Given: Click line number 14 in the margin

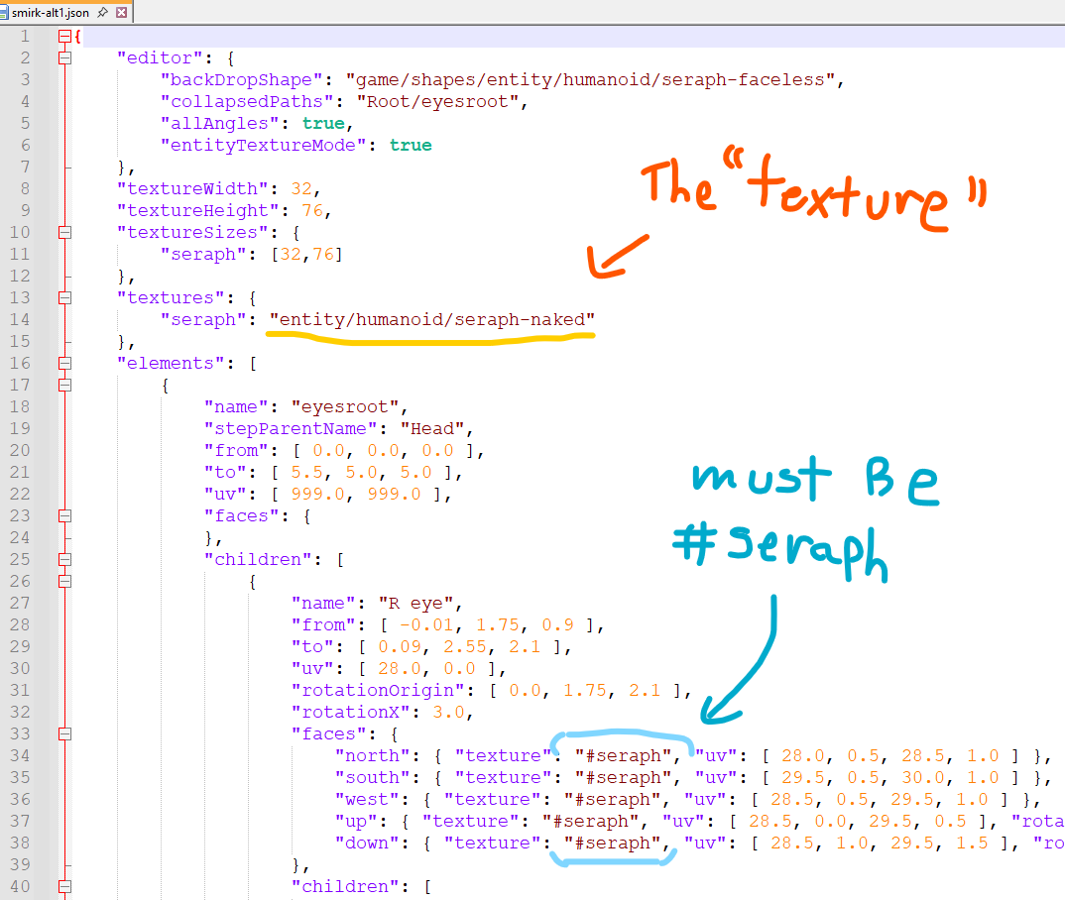Looking at the screenshot, I should pyautogui.click(x=21, y=320).
